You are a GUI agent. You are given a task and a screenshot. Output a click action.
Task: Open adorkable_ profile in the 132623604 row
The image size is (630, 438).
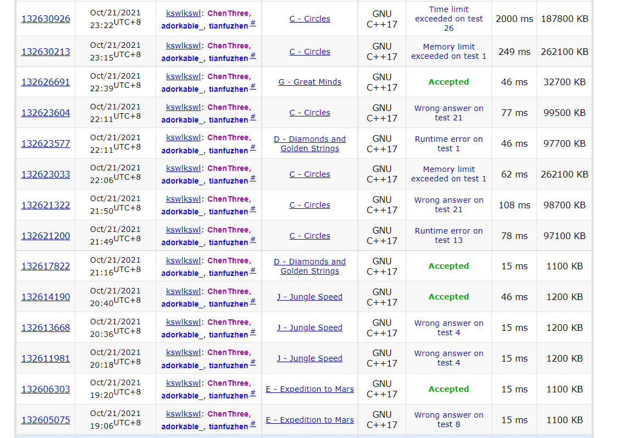[x=180, y=120]
